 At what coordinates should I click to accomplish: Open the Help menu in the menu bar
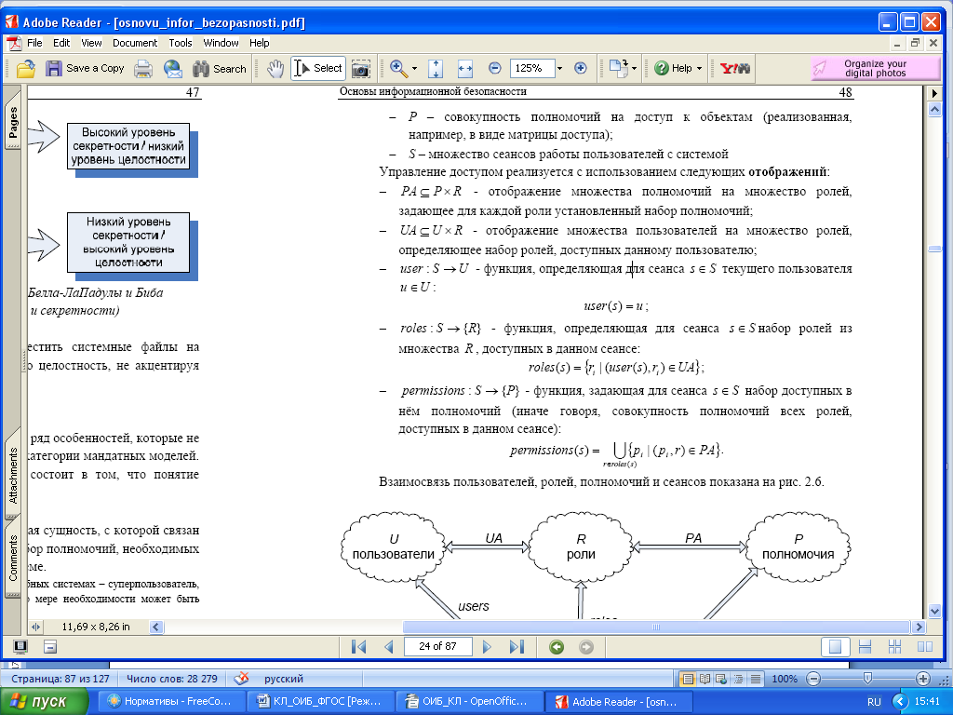click(x=259, y=43)
